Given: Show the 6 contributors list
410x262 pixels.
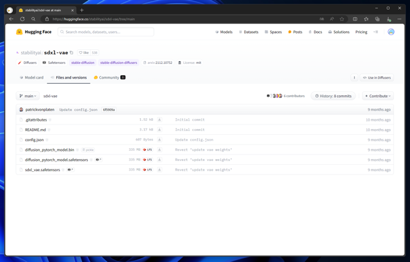Looking at the screenshot, I should click(286, 96).
